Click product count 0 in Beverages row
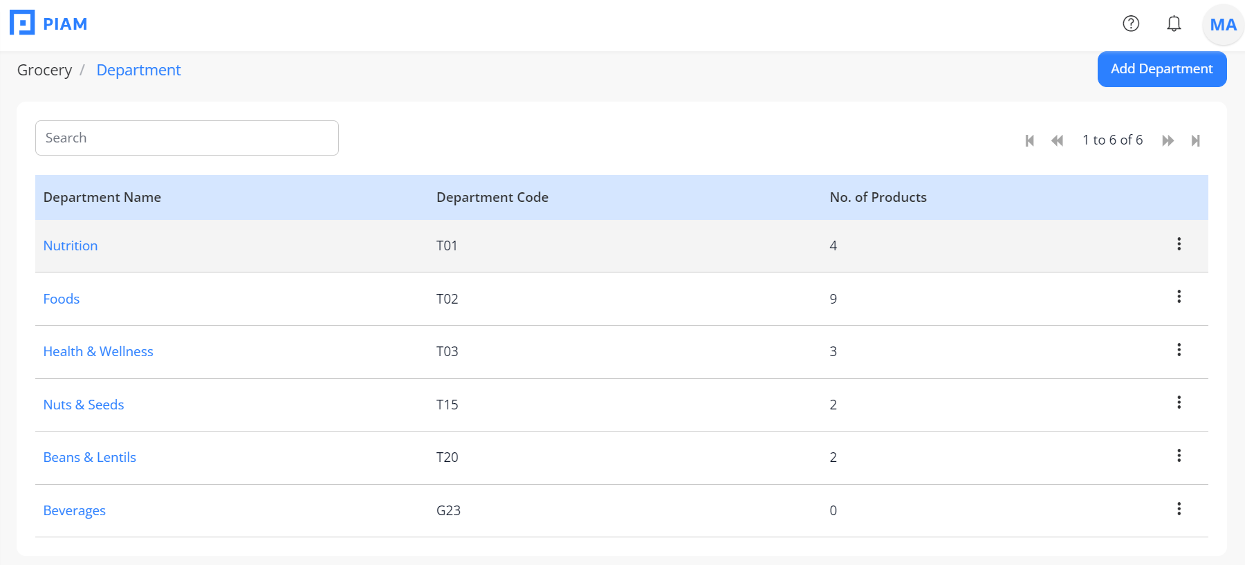 833,510
